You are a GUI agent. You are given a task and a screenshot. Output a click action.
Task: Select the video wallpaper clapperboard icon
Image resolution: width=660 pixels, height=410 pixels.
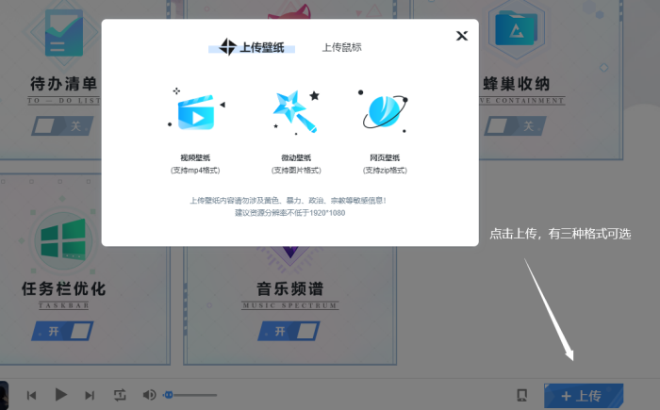(196, 113)
